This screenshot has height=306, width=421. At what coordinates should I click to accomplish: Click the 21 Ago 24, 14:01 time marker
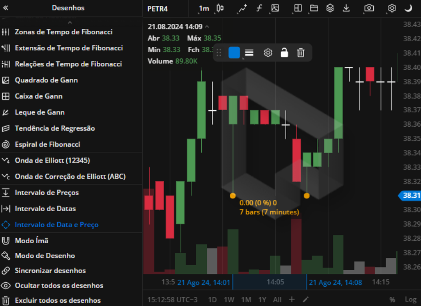(204, 283)
